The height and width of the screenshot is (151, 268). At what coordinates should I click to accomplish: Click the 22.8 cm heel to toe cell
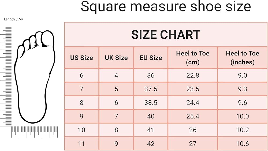click(193, 75)
